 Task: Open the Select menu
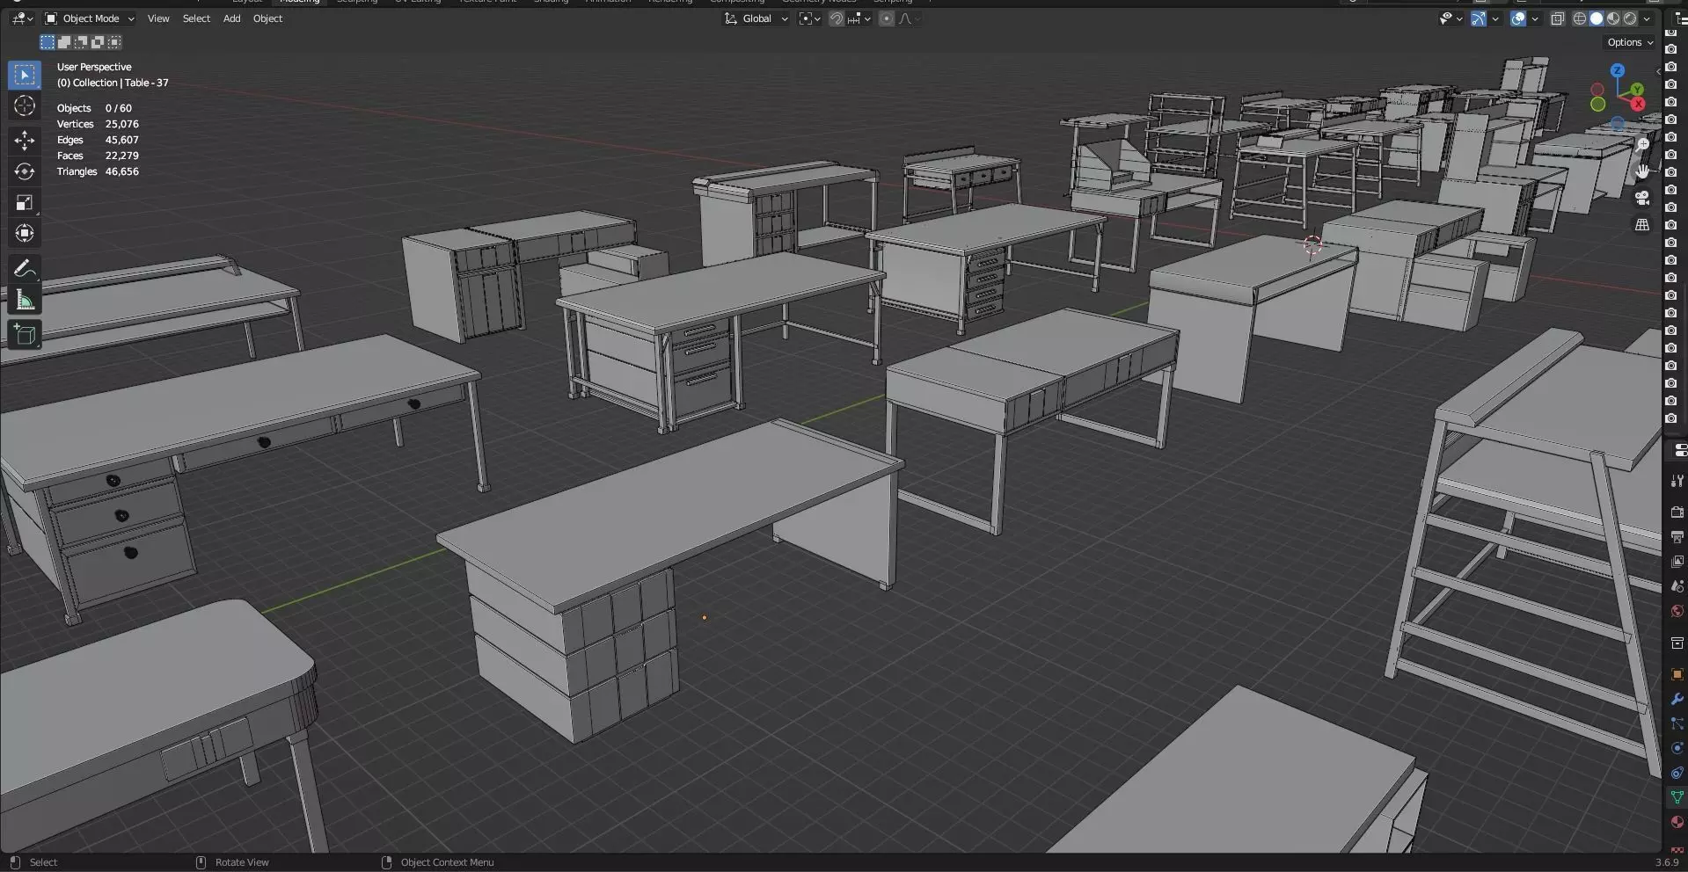[x=196, y=18]
